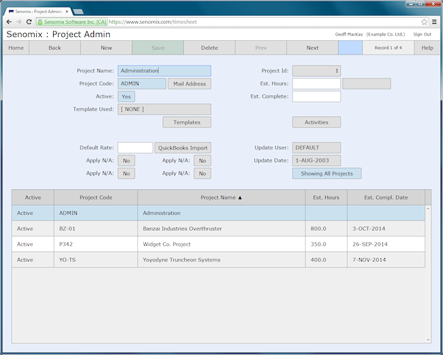Bookmark page with the star icon
Screen dimensions: 443x355
[x=424, y=22]
